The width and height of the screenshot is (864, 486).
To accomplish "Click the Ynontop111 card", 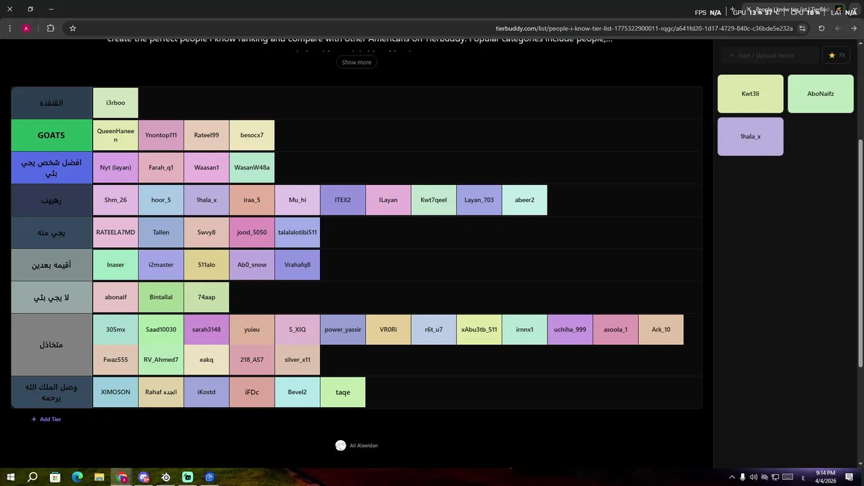I will tap(161, 135).
